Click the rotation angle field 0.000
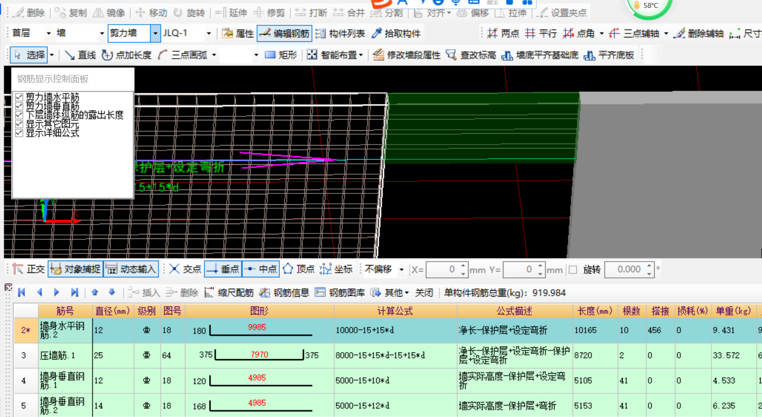The height and width of the screenshot is (417, 762). tap(629, 269)
